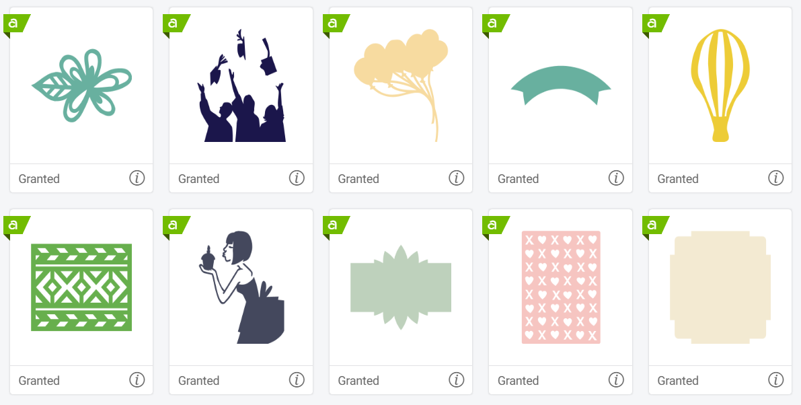Image resolution: width=801 pixels, height=405 pixels.
Task: View info for the beige frame shape
Action: [776, 380]
